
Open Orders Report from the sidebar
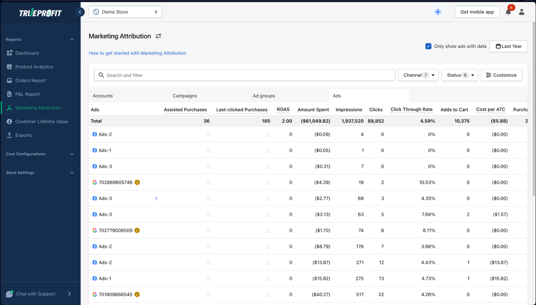tap(30, 81)
